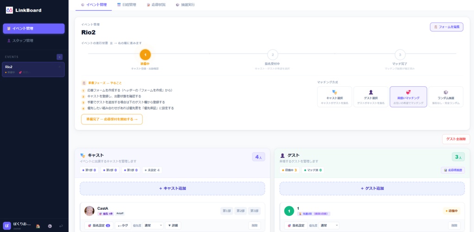
Task: Click 準備完了 — 応募受付を開始する button
Action: click(x=112, y=119)
